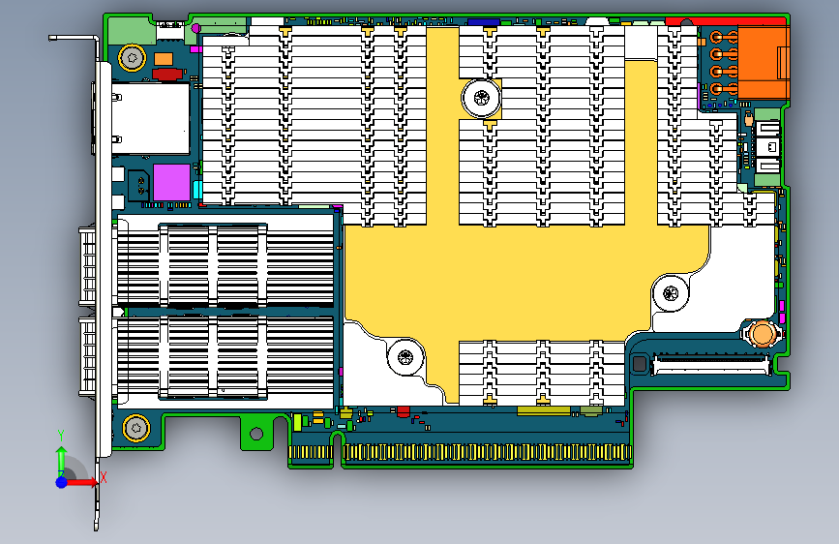Select the top bracket mounting screw

pos(133,57)
